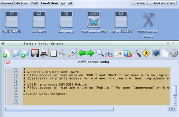Screen dimensions: 179x117
Task: Cut selection with scissors icon
Action: coord(63,53)
